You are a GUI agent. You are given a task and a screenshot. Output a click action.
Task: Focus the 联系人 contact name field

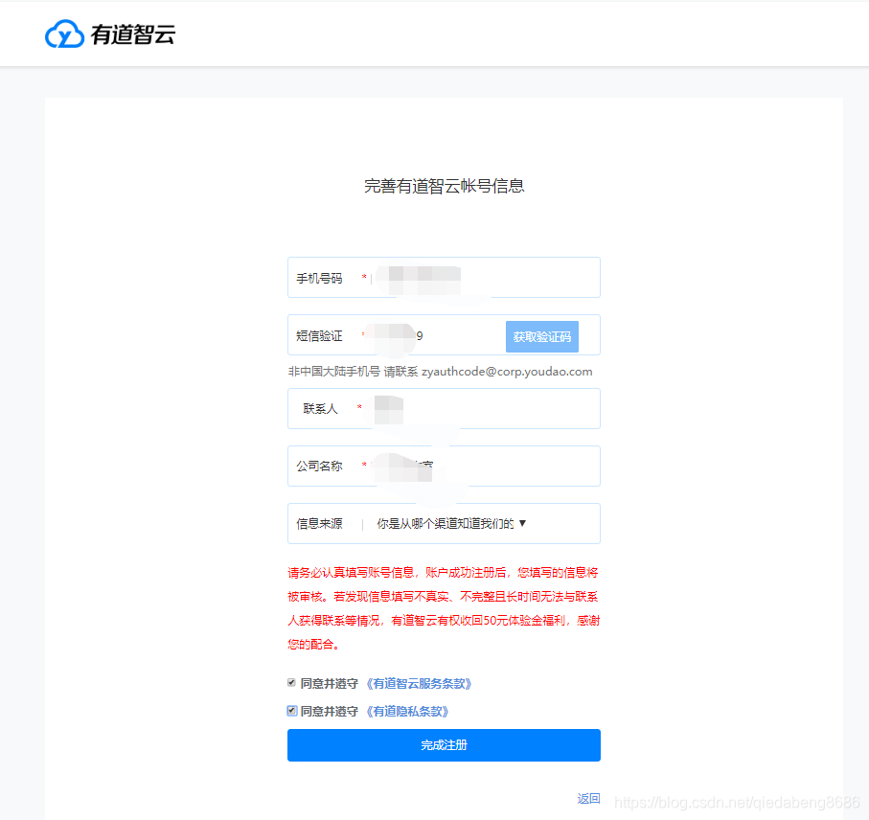(x=444, y=408)
